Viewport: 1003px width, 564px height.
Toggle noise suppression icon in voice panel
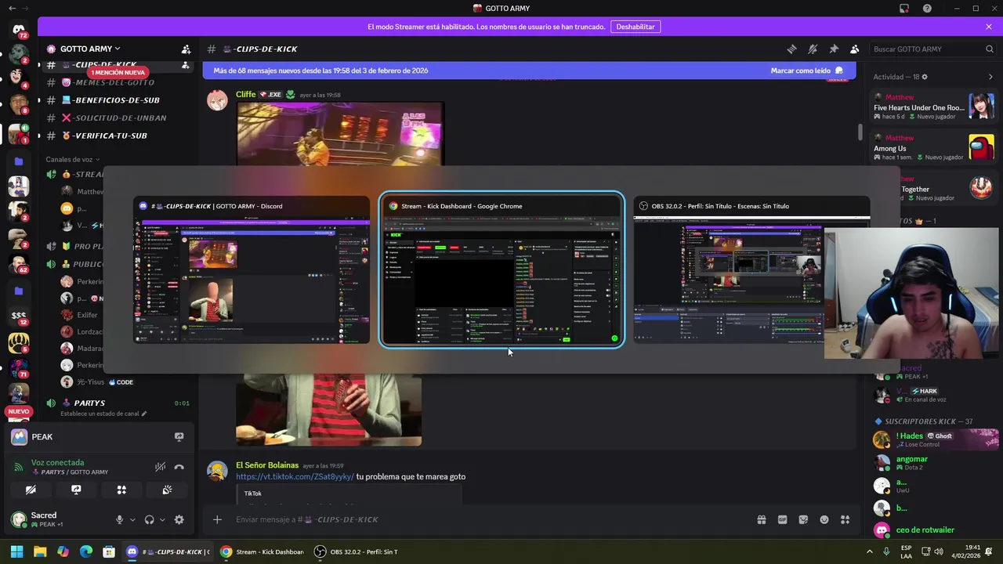(x=160, y=467)
